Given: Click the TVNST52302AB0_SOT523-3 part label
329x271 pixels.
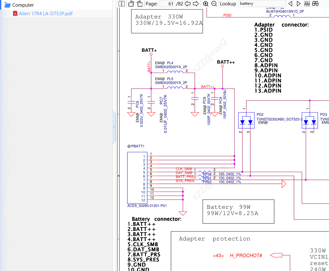Looking at the screenshot, I should click(279, 119).
